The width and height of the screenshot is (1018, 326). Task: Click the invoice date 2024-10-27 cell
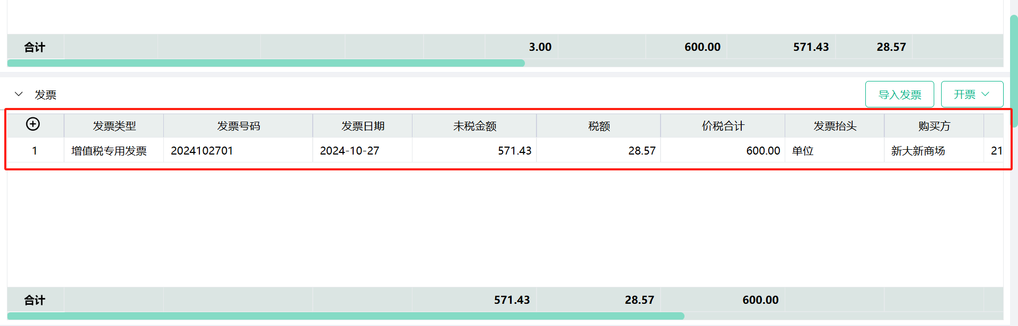click(x=363, y=151)
